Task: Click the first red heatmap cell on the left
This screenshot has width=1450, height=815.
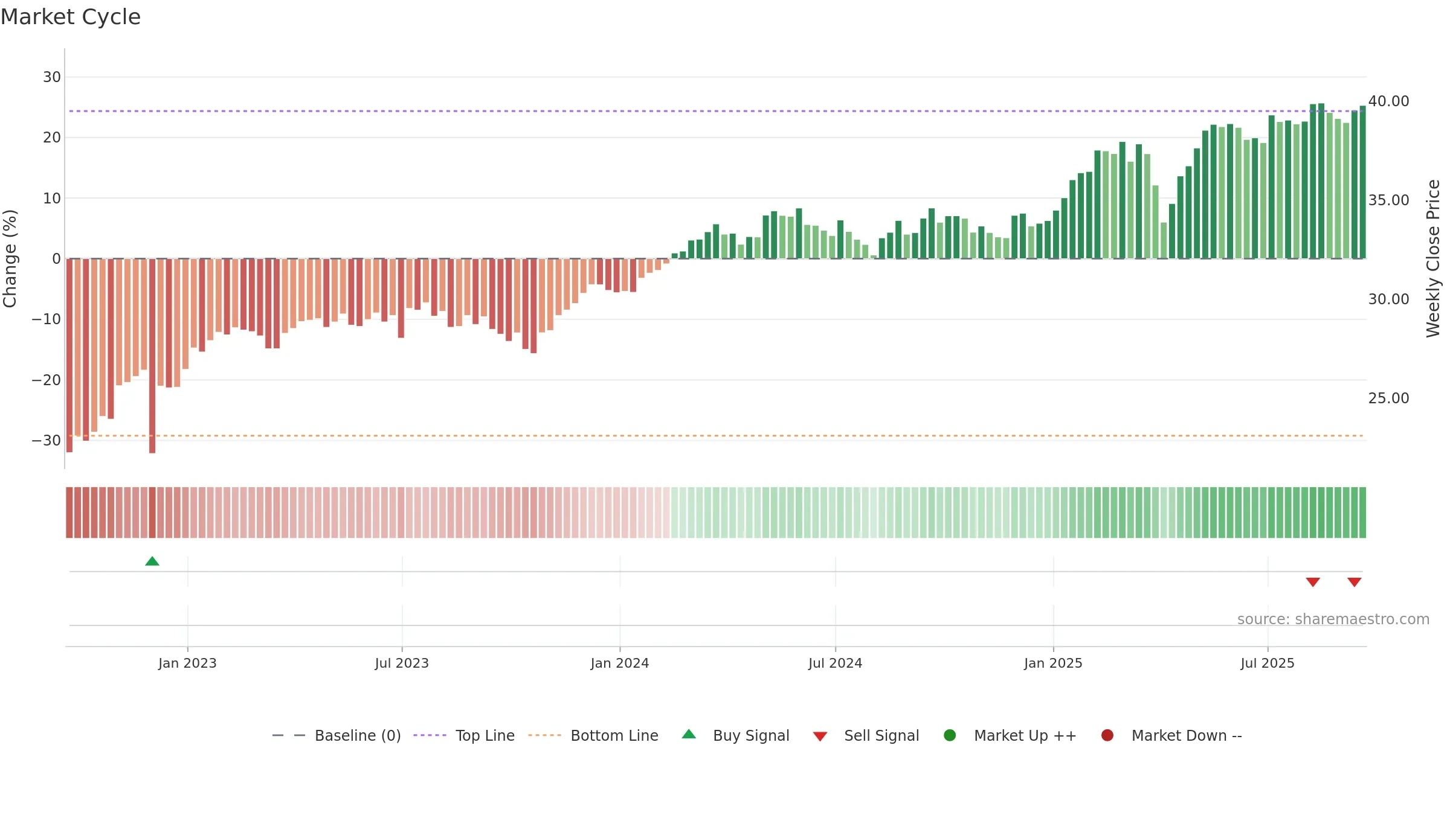Action: (69, 513)
